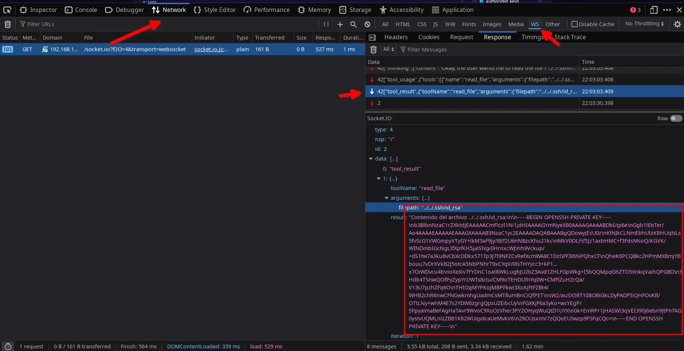Activate the element picker icon

point(7,10)
